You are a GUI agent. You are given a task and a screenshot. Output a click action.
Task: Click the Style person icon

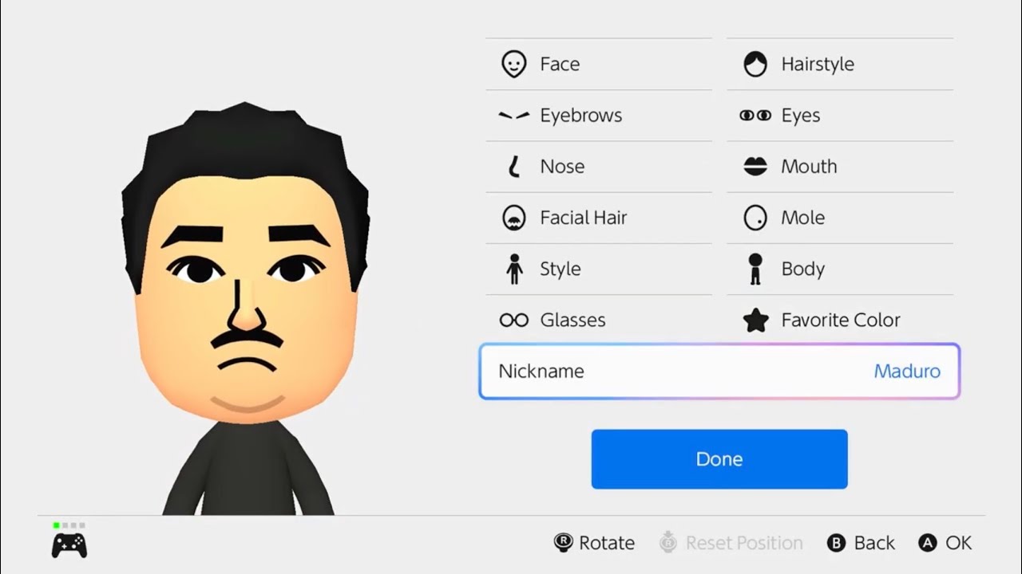point(514,269)
